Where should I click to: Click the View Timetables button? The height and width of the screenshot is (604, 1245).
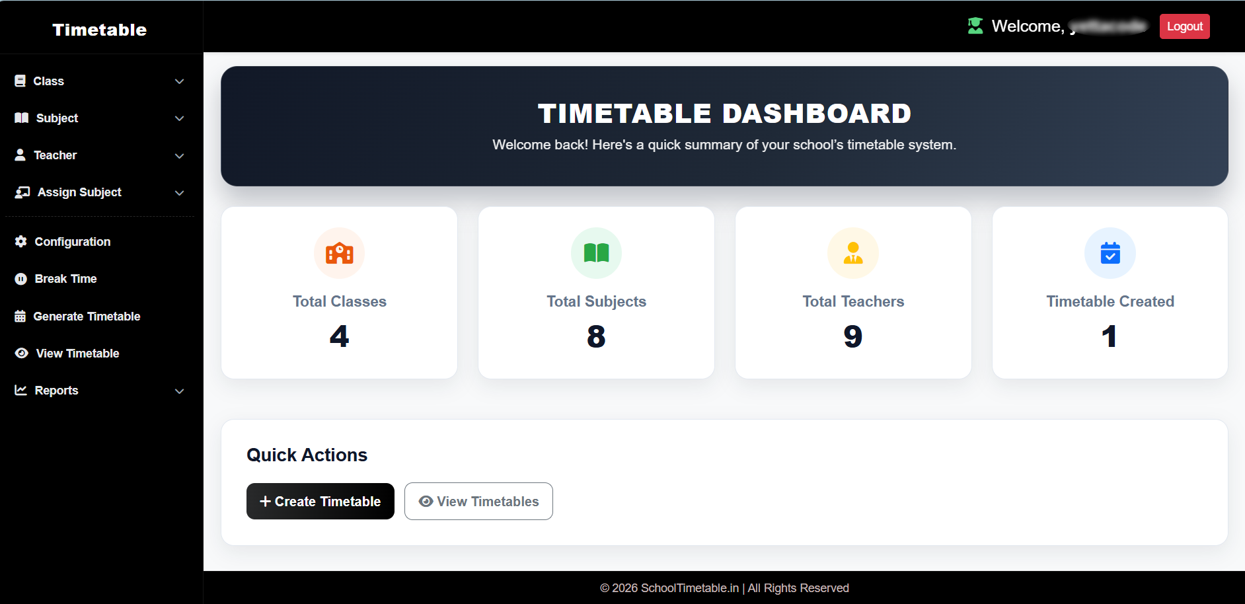478,502
